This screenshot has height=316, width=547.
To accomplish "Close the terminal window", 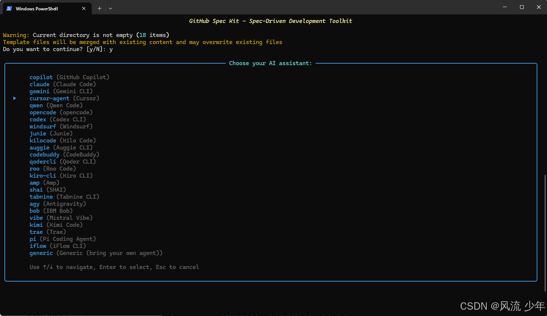I will (x=539, y=7).
